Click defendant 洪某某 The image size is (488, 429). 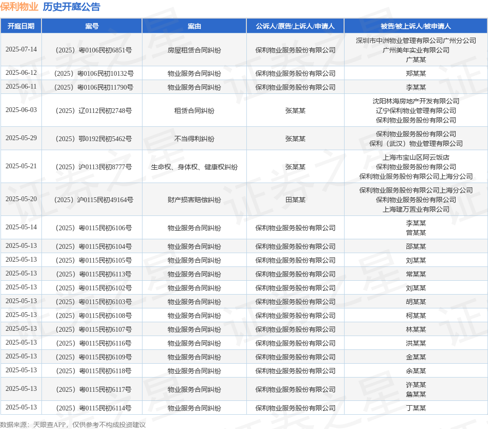pos(416,343)
